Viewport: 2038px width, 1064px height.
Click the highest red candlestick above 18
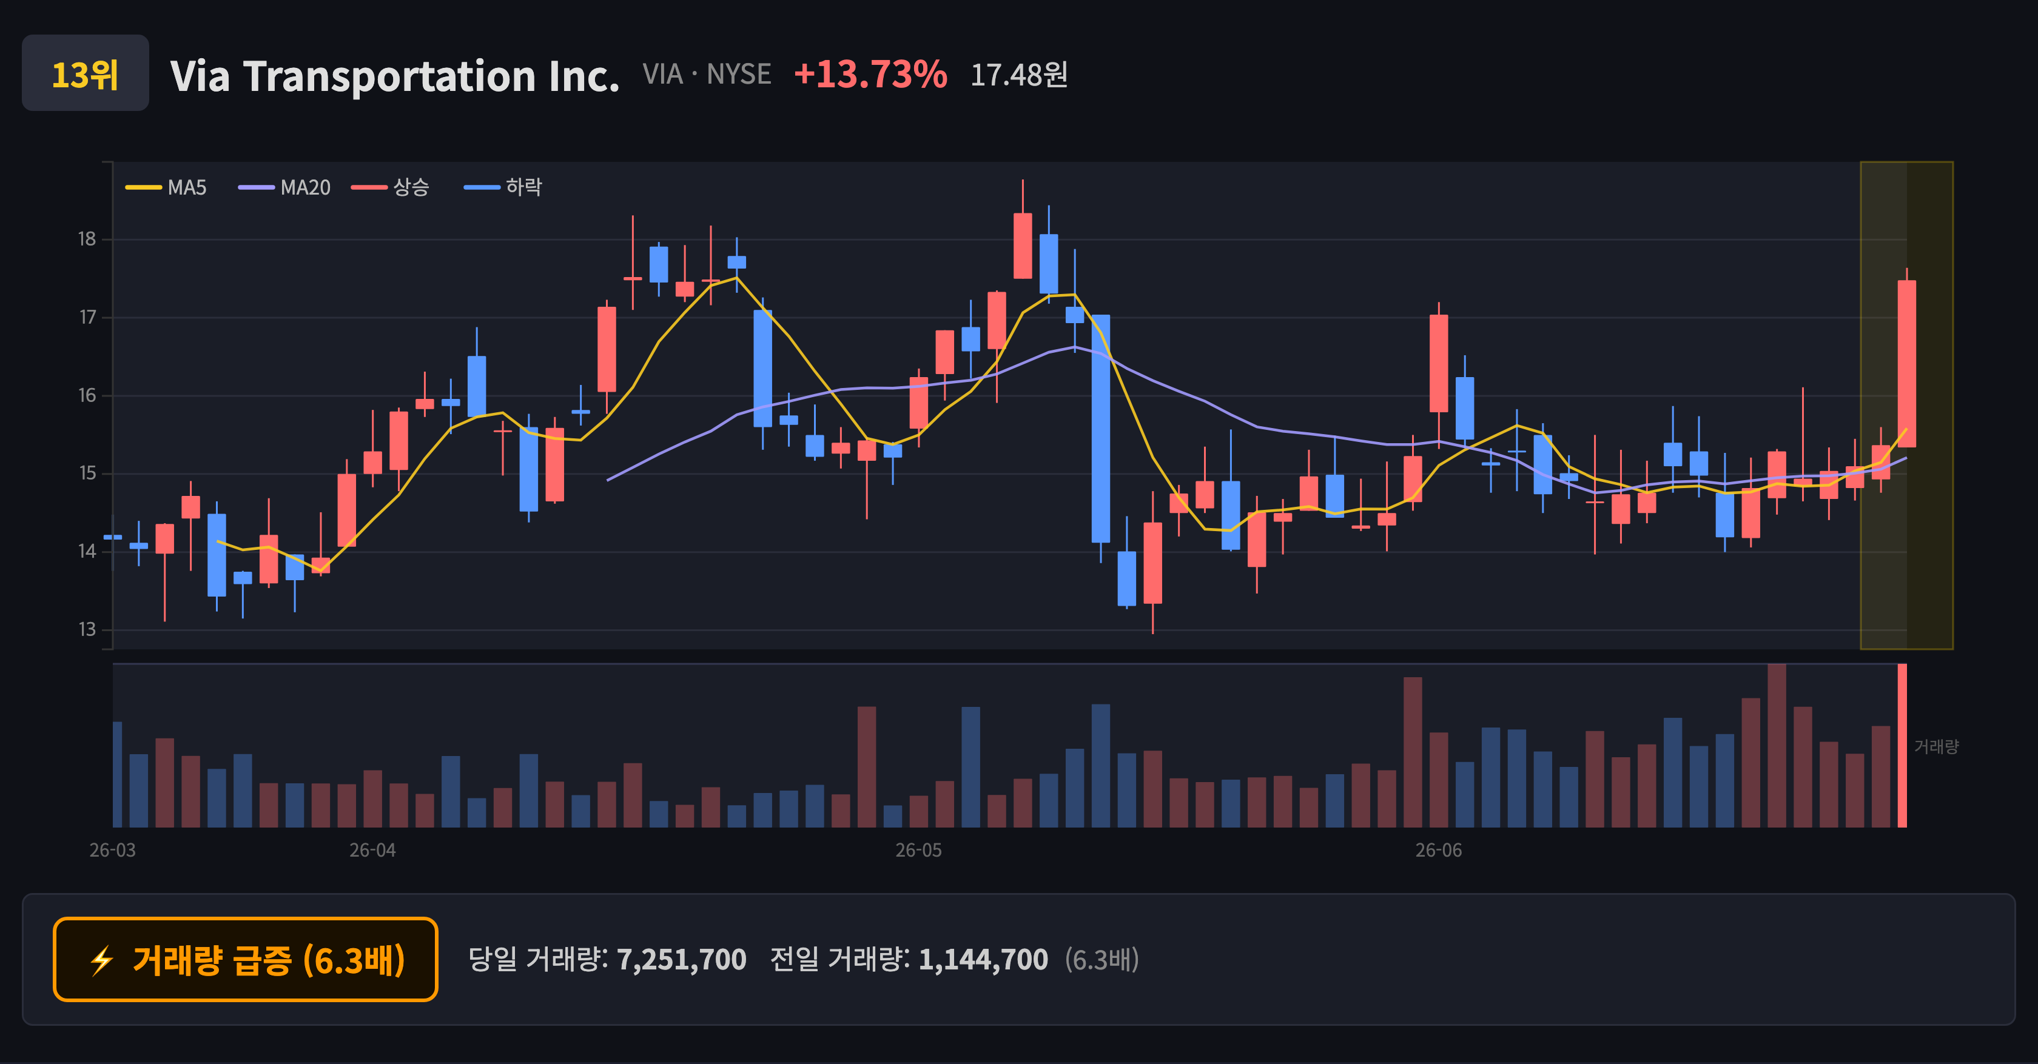pos(1022,246)
